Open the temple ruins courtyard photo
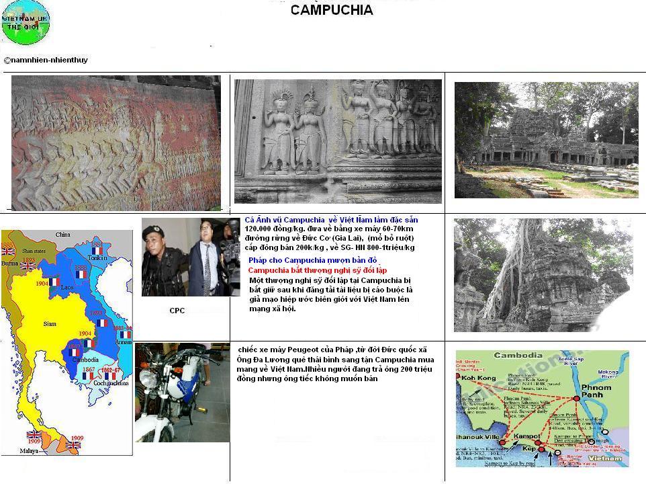 pyautogui.click(x=547, y=140)
